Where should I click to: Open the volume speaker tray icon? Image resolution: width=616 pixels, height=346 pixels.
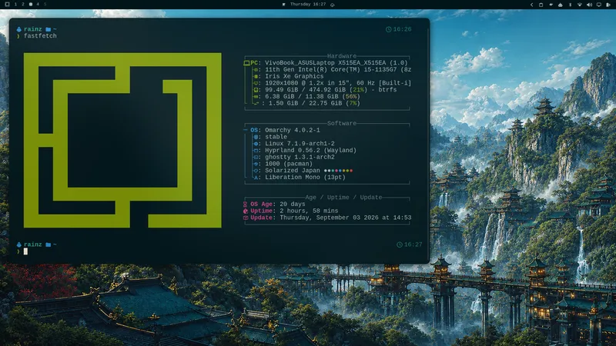(x=589, y=5)
